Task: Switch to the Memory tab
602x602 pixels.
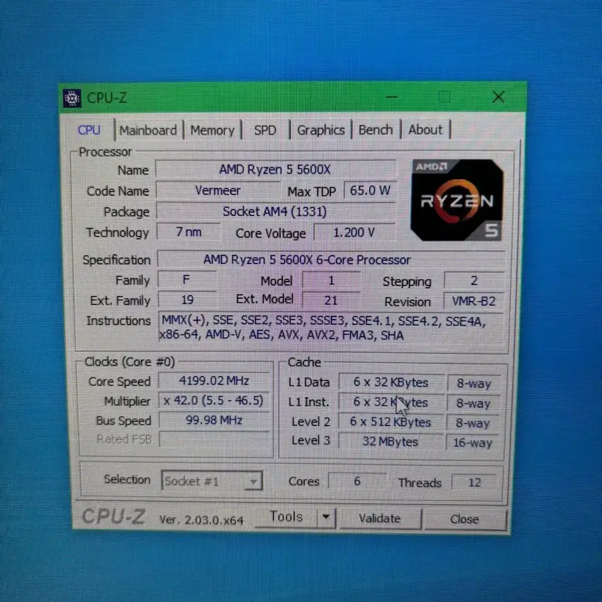Action: coord(212,130)
